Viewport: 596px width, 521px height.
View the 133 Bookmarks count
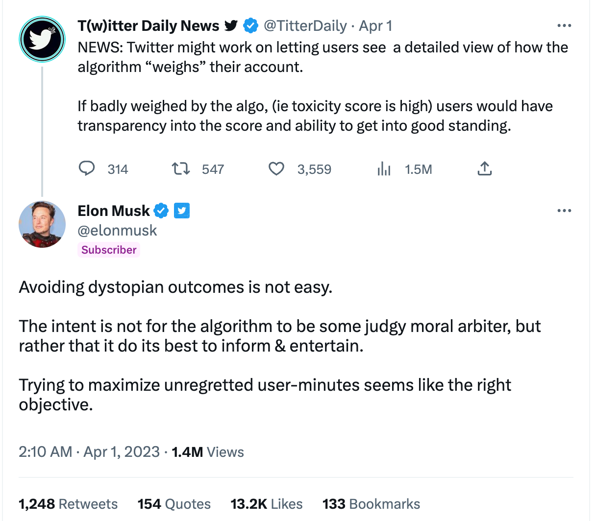coord(371,503)
